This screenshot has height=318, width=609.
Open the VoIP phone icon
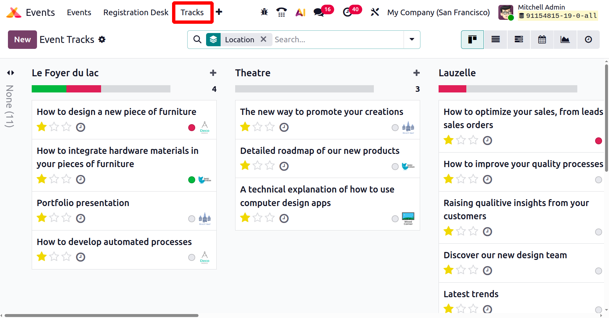point(281,13)
